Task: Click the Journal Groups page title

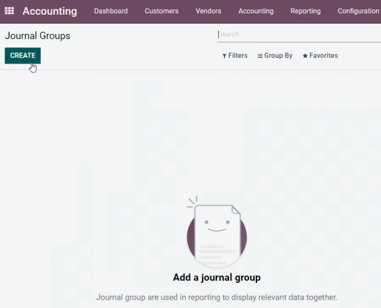Action: [38, 36]
